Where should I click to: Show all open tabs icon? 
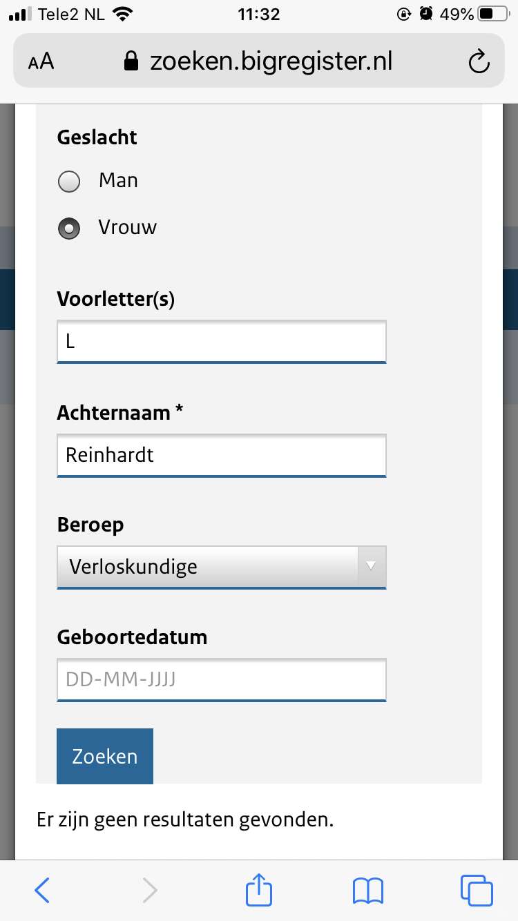pos(476,890)
